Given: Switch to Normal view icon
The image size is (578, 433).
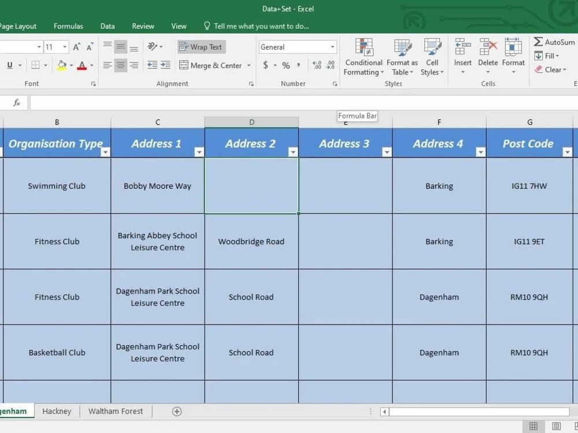Looking at the screenshot, I should 533,427.
